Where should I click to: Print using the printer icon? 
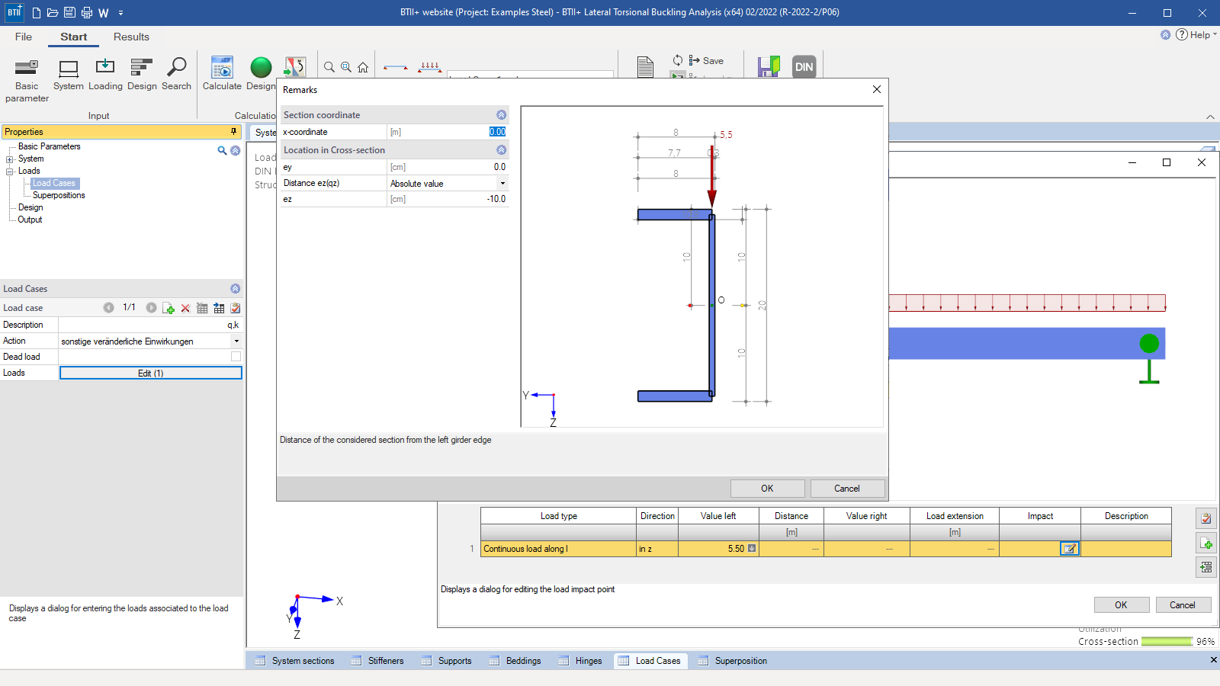click(86, 13)
